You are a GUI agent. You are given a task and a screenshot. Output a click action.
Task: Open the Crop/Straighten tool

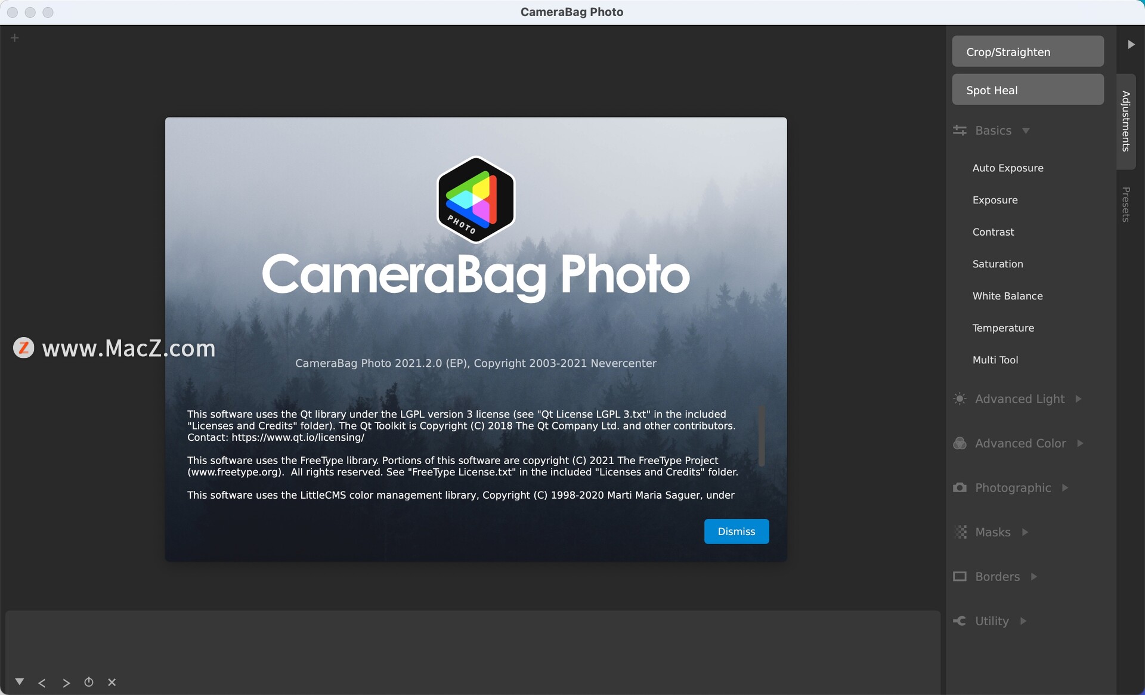[1028, 51]
